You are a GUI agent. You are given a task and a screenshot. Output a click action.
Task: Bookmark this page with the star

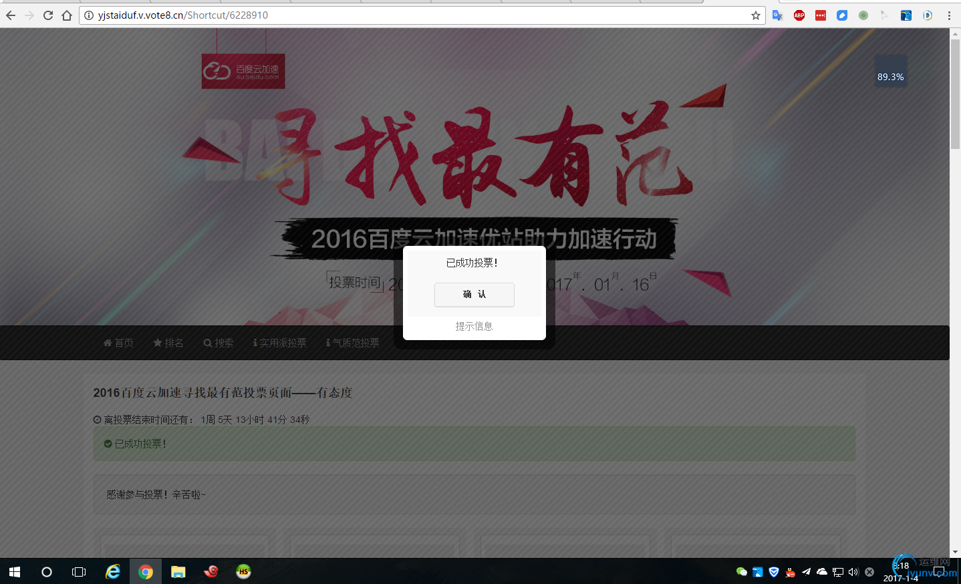(755, 15)
